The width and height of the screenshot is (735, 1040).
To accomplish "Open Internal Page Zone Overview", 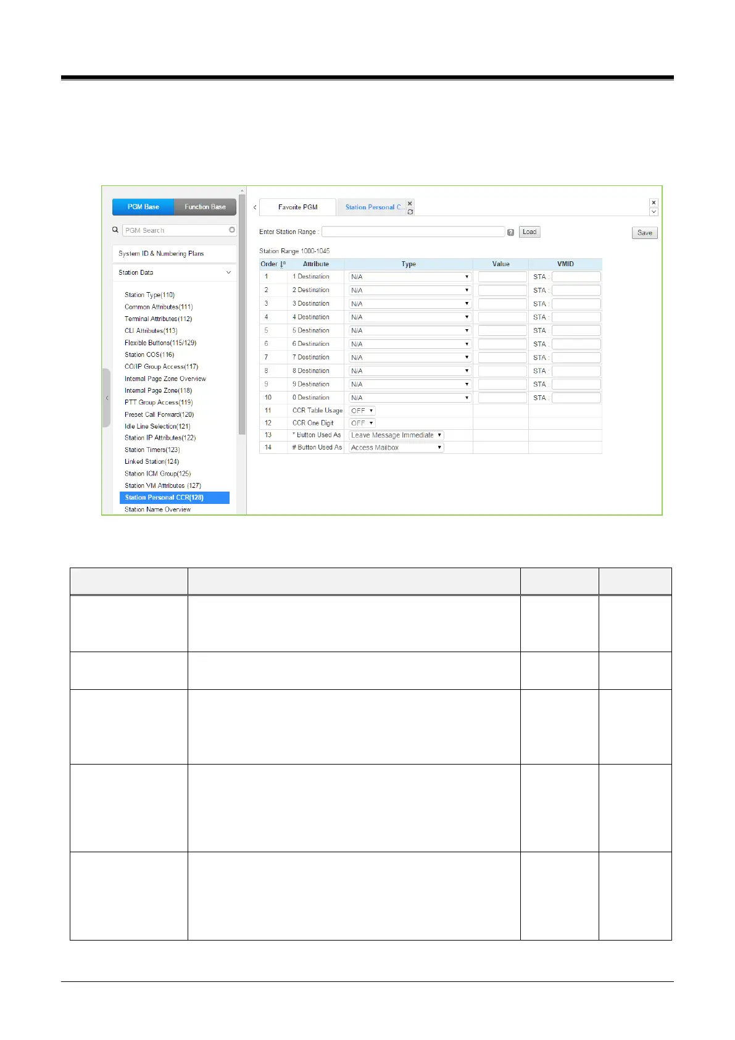I will (165, 379).
